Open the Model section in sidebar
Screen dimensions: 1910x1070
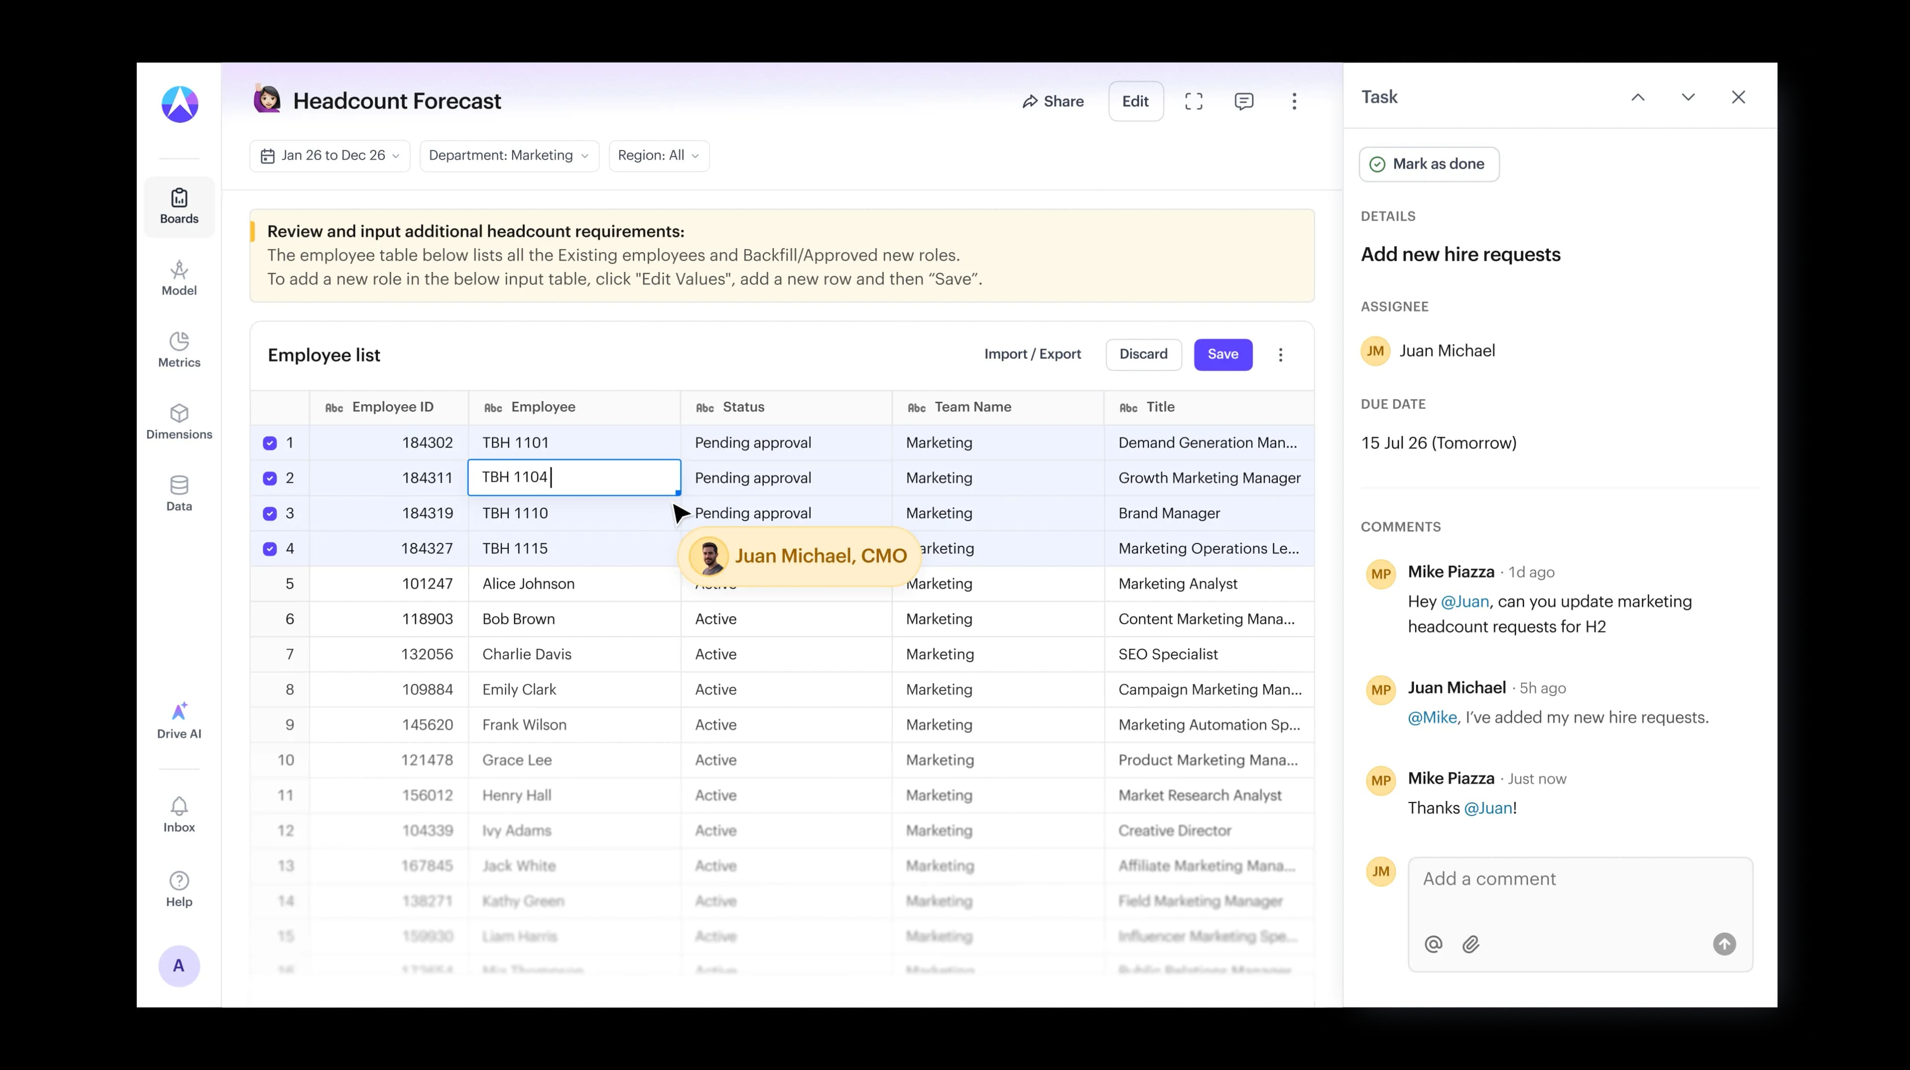pos(179,278)
